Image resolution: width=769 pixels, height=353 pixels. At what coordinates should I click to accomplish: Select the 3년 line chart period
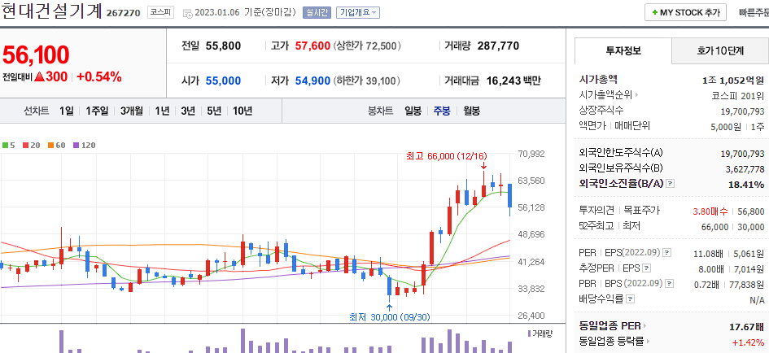[x=188, y=111]
